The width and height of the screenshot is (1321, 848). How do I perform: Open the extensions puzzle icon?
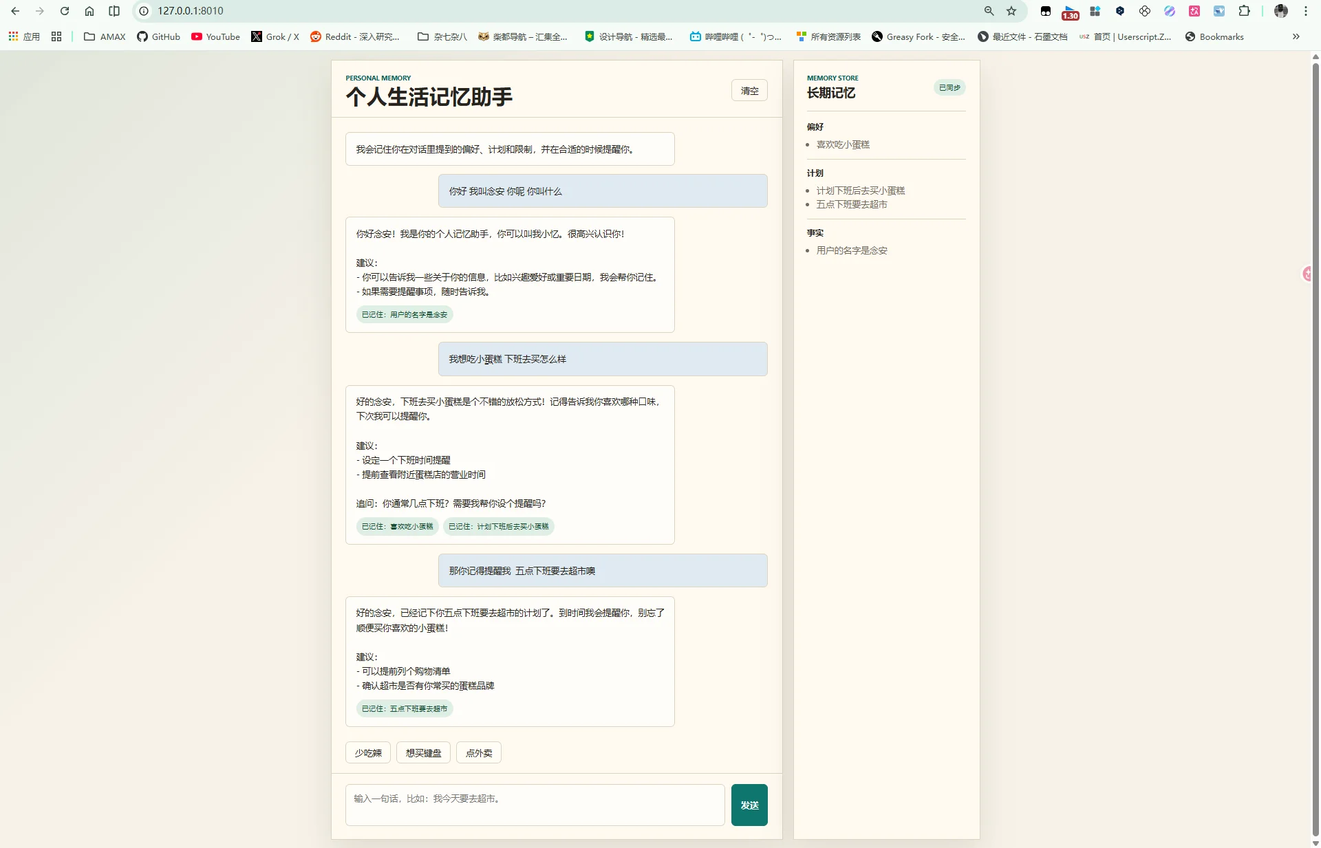1244,11
